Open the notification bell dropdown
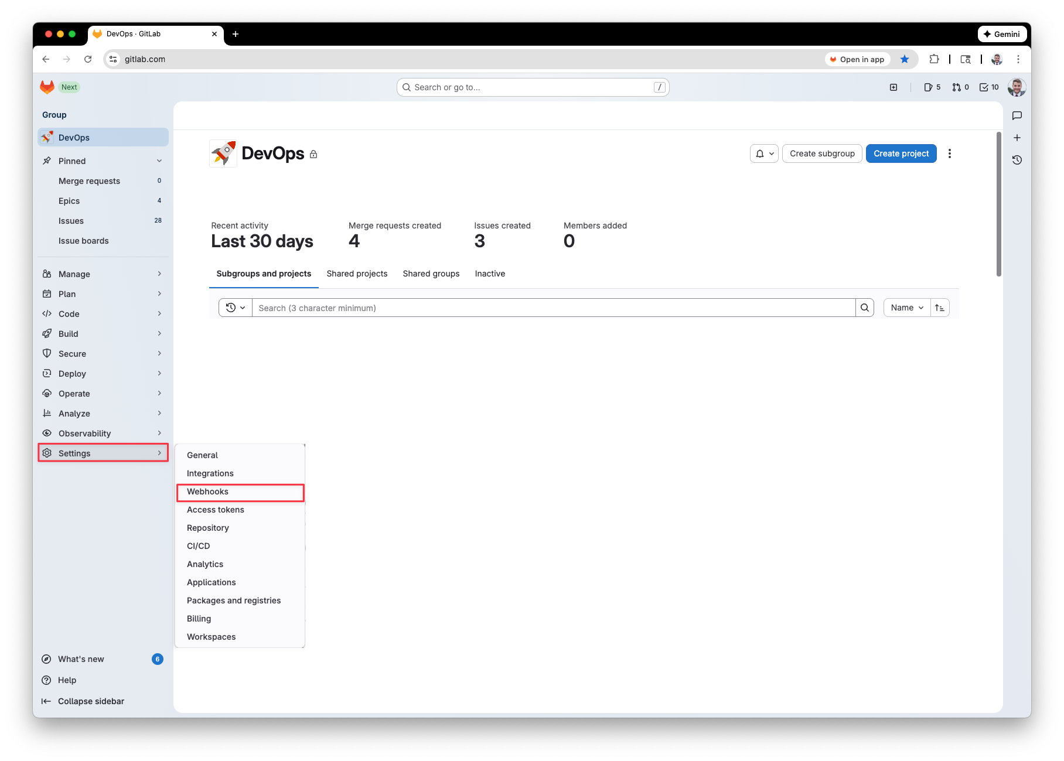The height and width of the screenshot is (761, 1064). (x=764, y=153)
